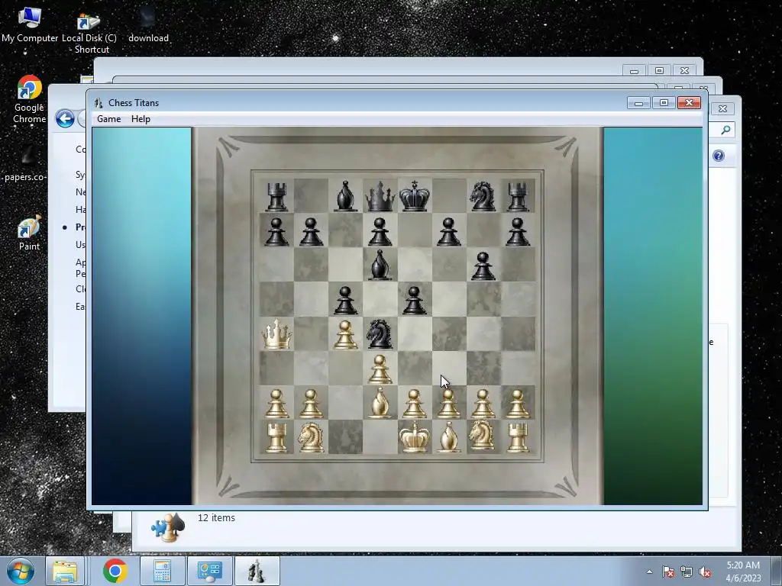The height and width of the screenshot is (586, 782).
Task: Click the black king on e8
Action: click(x=415, y=196)
